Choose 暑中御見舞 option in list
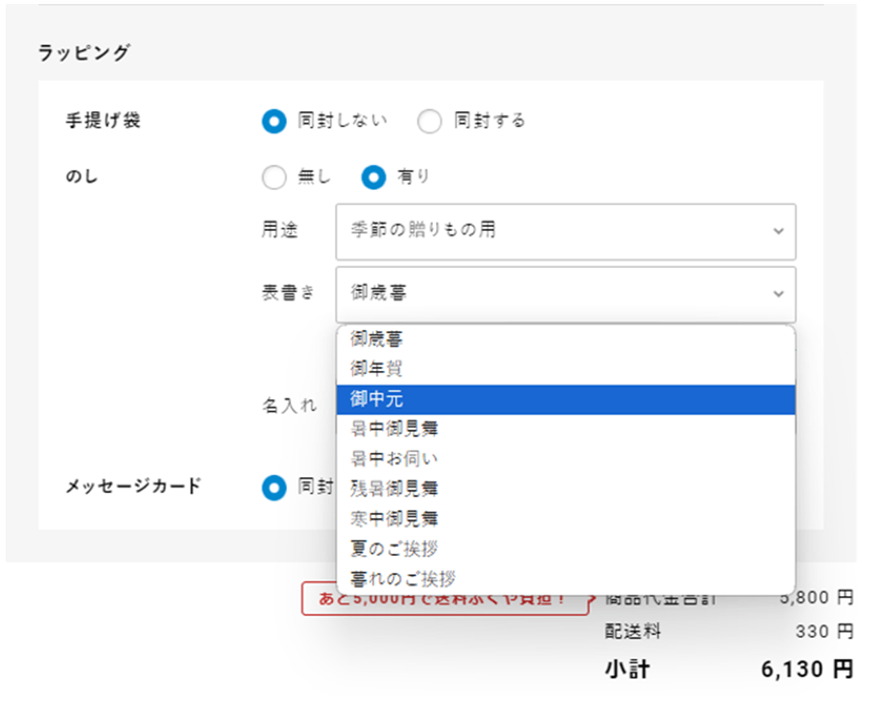The width and height of the screenshot is (869, 716). click(566, 429)
